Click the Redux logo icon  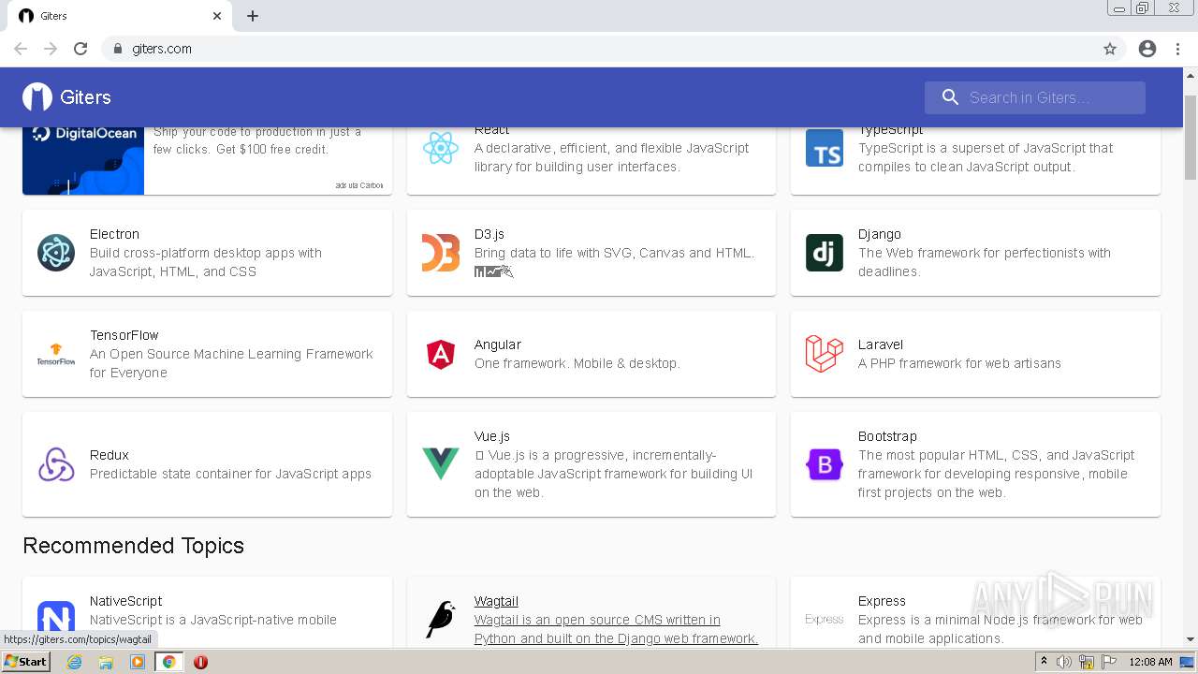tap(56, 464)
